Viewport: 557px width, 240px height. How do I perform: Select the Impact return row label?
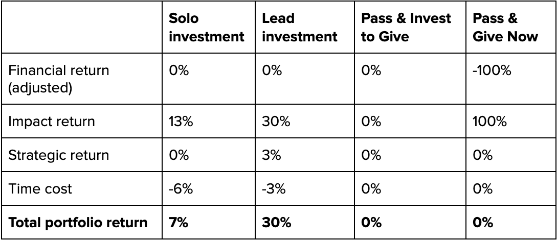pos(52,121)
